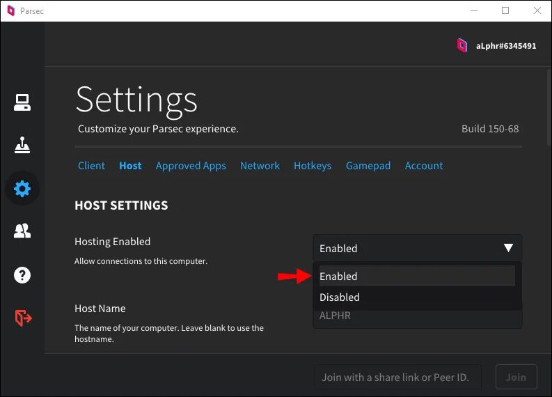Open the Arcade joystick sidebar icon
This screenshot has width=552, height=397.
click(22, 145)
